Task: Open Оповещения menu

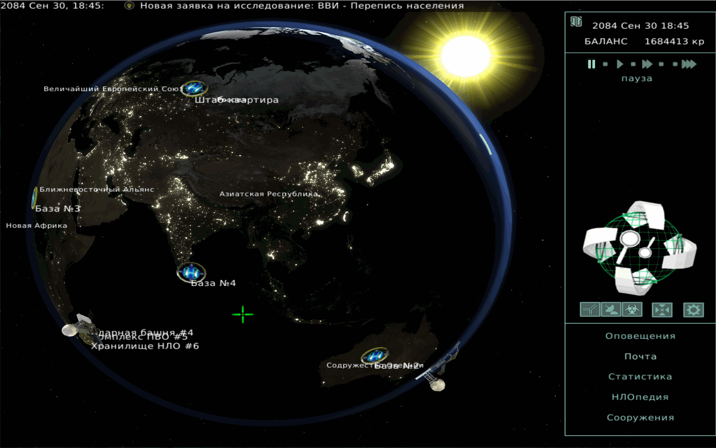Action: [x=640, y=336]
